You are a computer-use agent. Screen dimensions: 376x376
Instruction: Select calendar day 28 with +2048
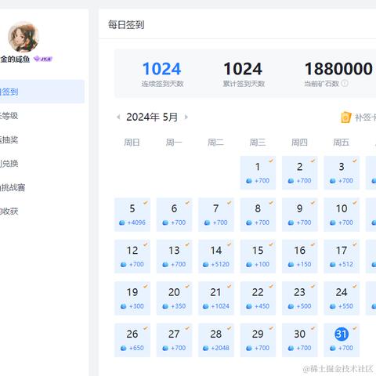point(216,340)
